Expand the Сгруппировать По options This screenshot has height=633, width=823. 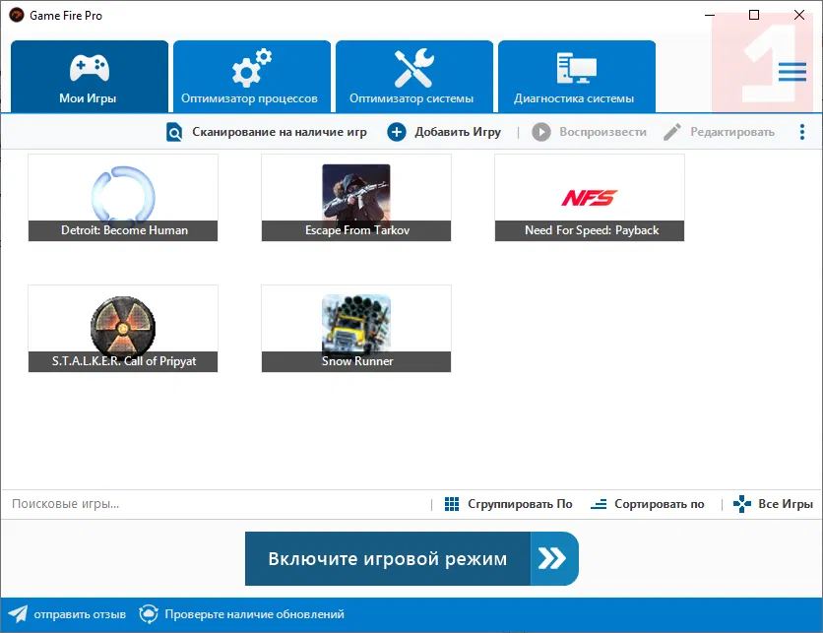pyautogui.click(x=520, y=504)
